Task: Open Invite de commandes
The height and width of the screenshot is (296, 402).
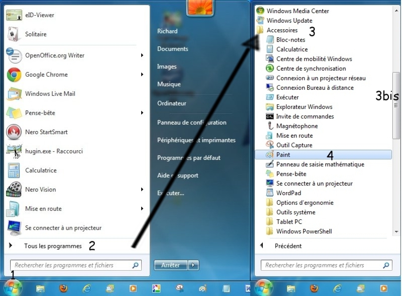Action: click(305, 117)
